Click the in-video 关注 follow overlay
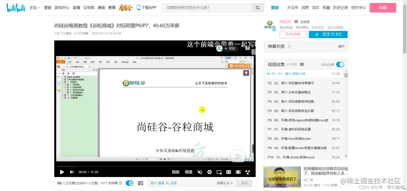407x191 pixels. [x=230, y=48]
